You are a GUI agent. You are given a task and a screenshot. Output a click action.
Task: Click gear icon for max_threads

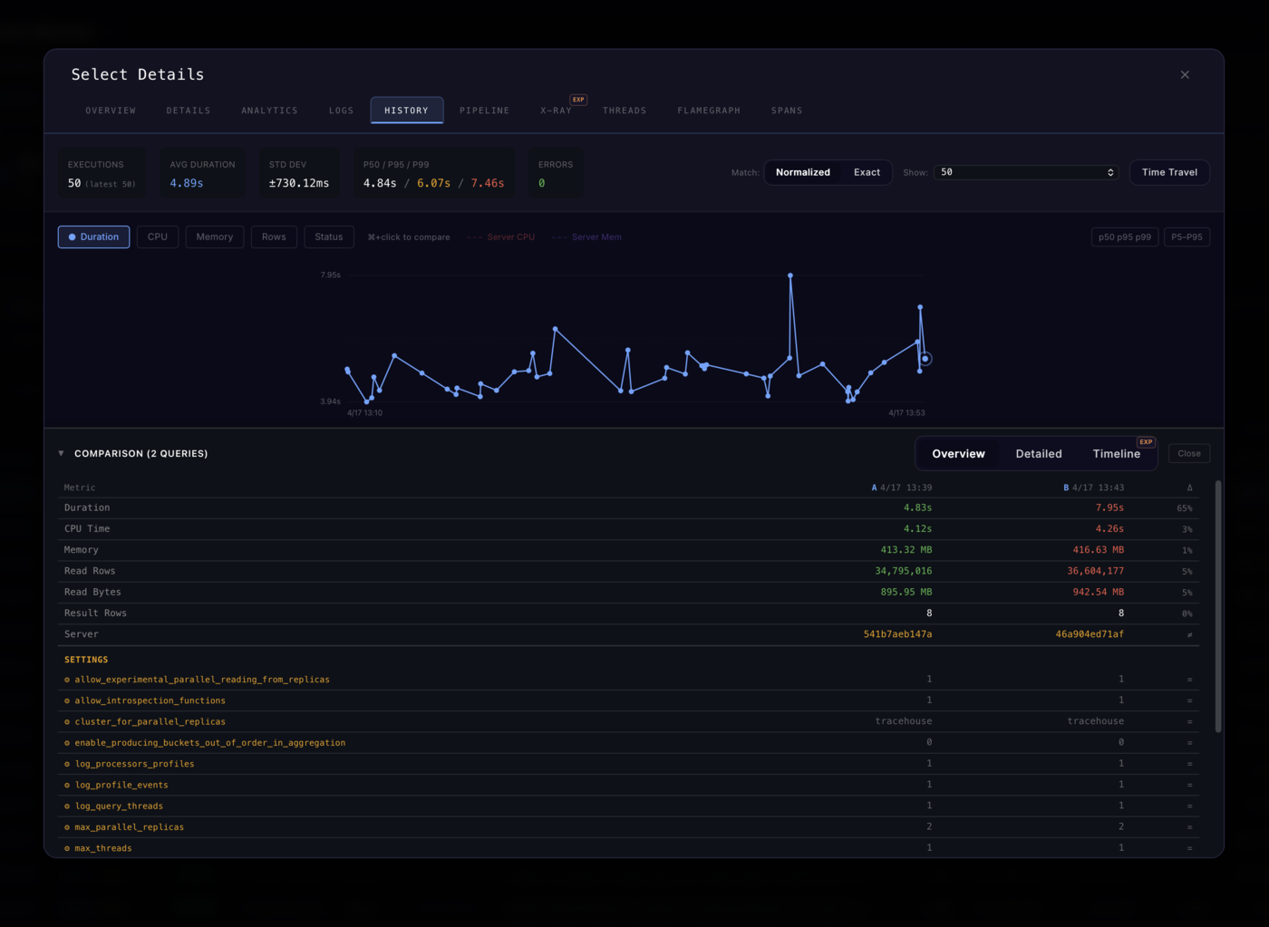coord(67,848)
